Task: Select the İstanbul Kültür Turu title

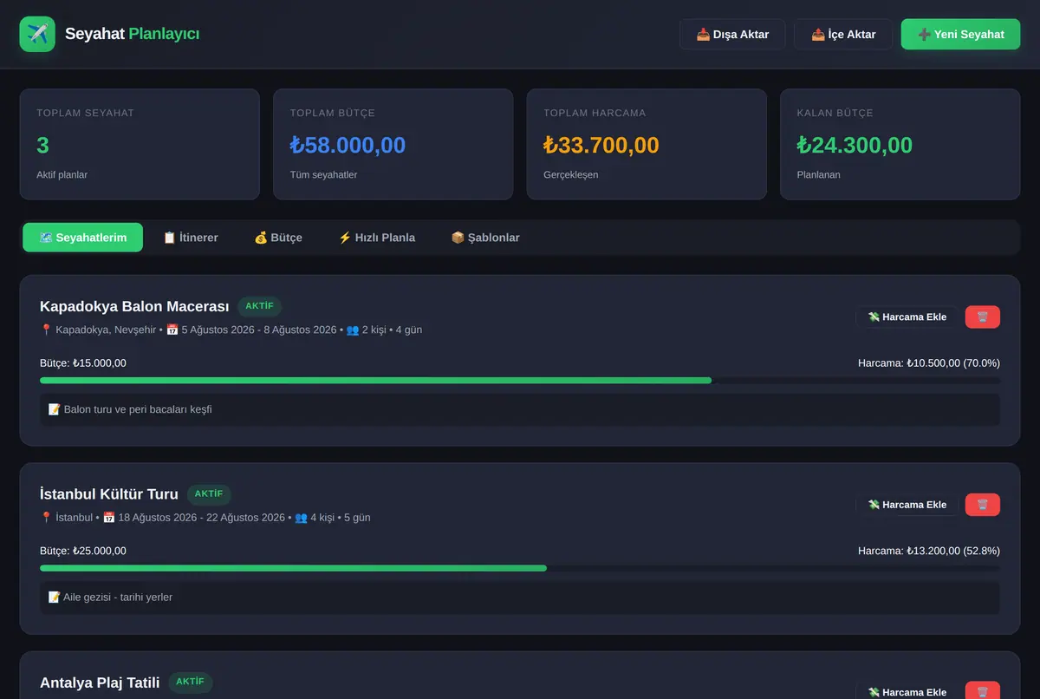Action: pos(109,494)
